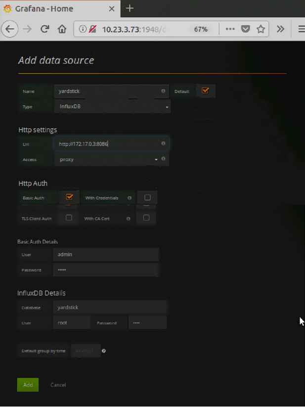Click InfluxDB User field containing root
Image resolution: width=305 pixels, height=407 pixels.
point(72,322)
